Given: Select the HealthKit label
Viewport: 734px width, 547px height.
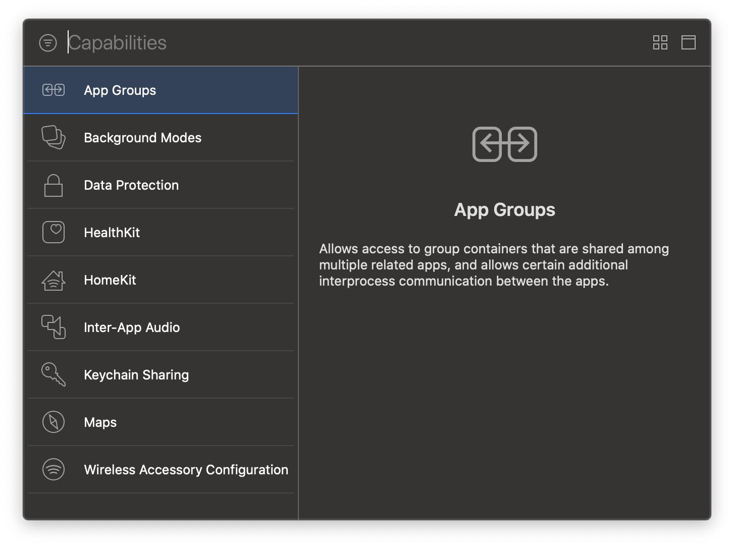Looking at the screenshot, I should click(112, 233).
